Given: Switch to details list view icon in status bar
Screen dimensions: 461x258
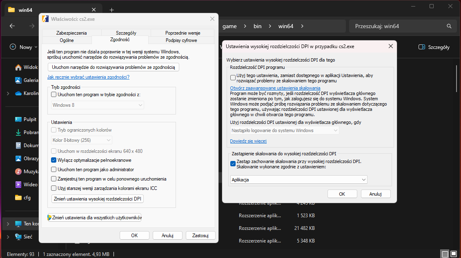Looking at the screenshot, I should (445, 254).
